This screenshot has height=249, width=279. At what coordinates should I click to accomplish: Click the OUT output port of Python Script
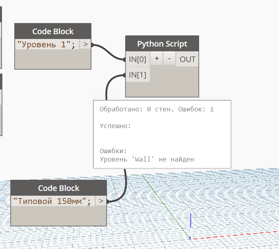click(187, 59)
